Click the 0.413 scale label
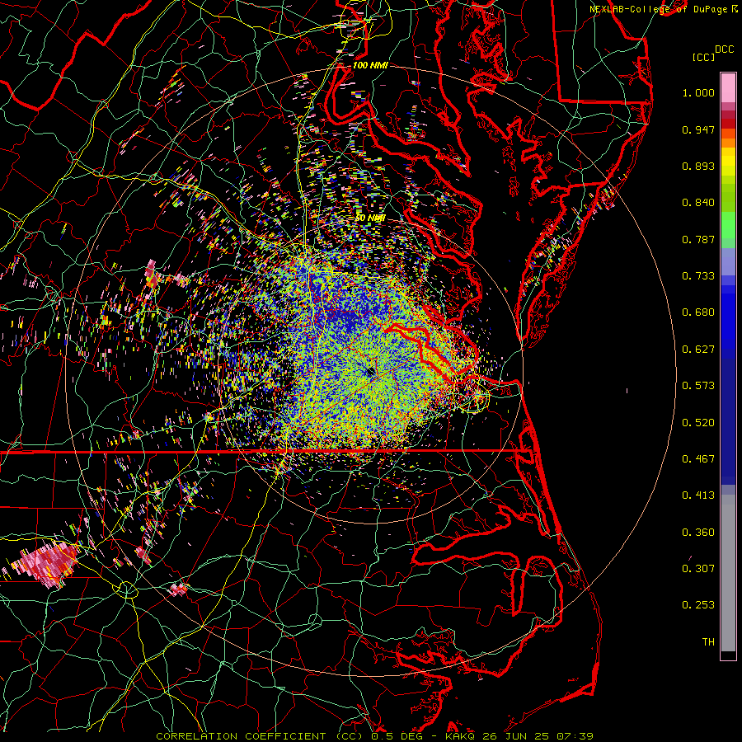This screenshot has width=742, height=742. tap(698, 495)
